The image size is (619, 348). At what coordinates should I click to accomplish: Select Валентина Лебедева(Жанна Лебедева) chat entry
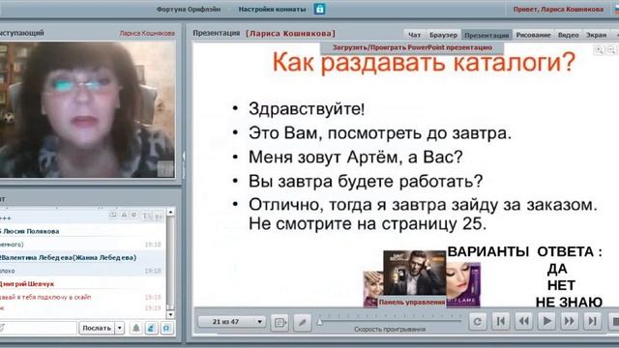[68, 258]
